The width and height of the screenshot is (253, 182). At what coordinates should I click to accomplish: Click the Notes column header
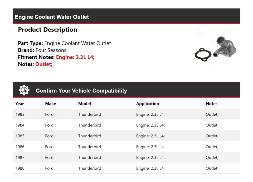point(211,104)
